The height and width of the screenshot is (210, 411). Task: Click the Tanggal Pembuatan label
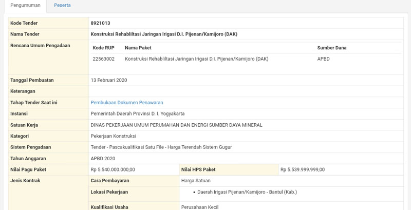click(32, 80)
